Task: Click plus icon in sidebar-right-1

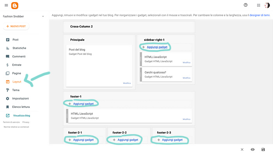Action: click(144, 47)
